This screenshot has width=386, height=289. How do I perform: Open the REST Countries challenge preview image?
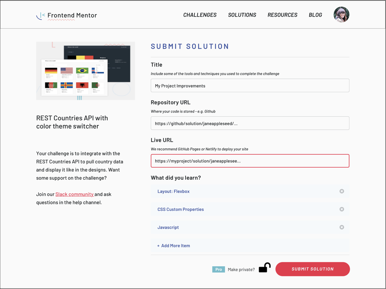coord(85,71)
